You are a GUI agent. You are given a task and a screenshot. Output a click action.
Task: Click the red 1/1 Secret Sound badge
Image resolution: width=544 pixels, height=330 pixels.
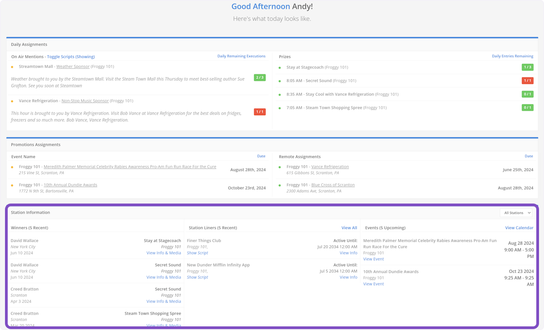tap(527, 81)
